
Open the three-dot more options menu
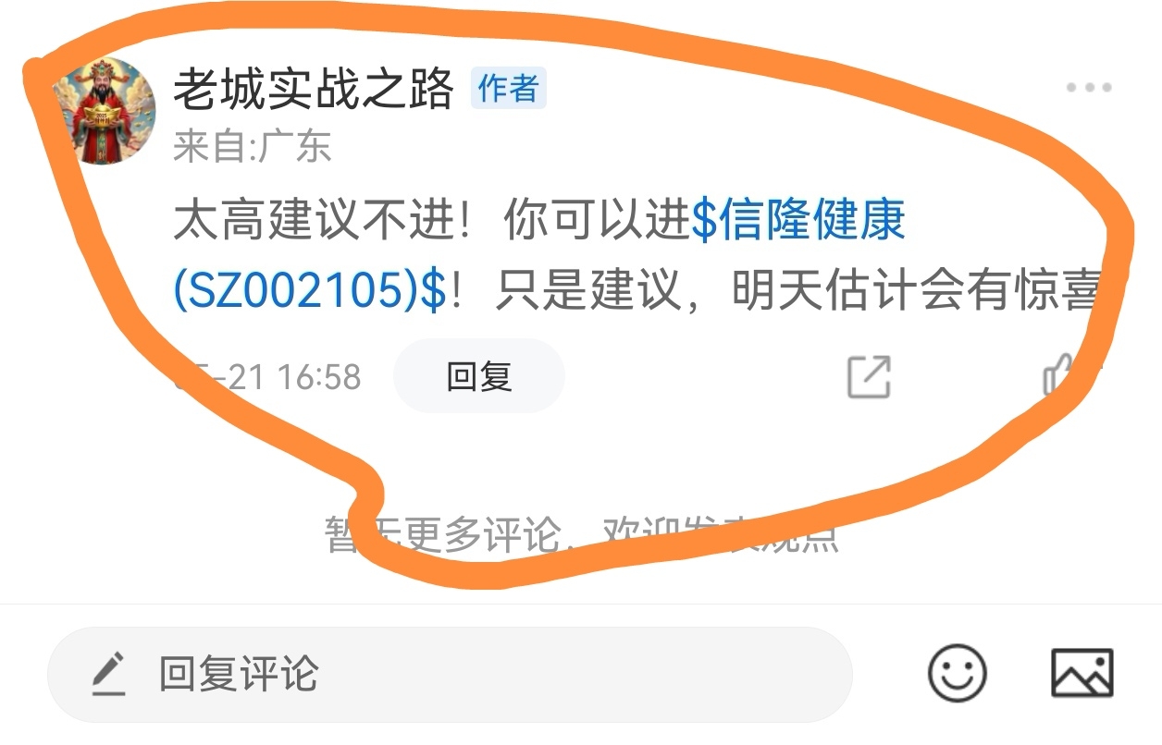click(x=1088, y=88)
